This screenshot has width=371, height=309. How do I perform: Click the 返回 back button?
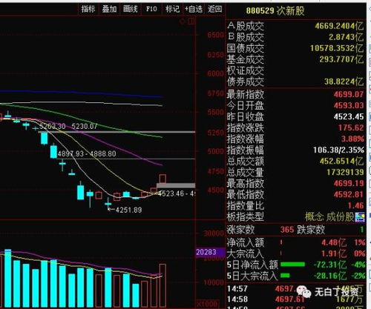[x=214, y=9]
